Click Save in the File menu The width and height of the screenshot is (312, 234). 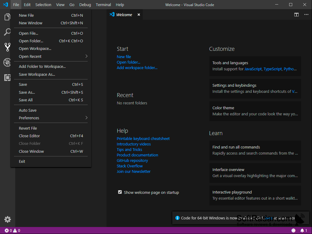51,84
